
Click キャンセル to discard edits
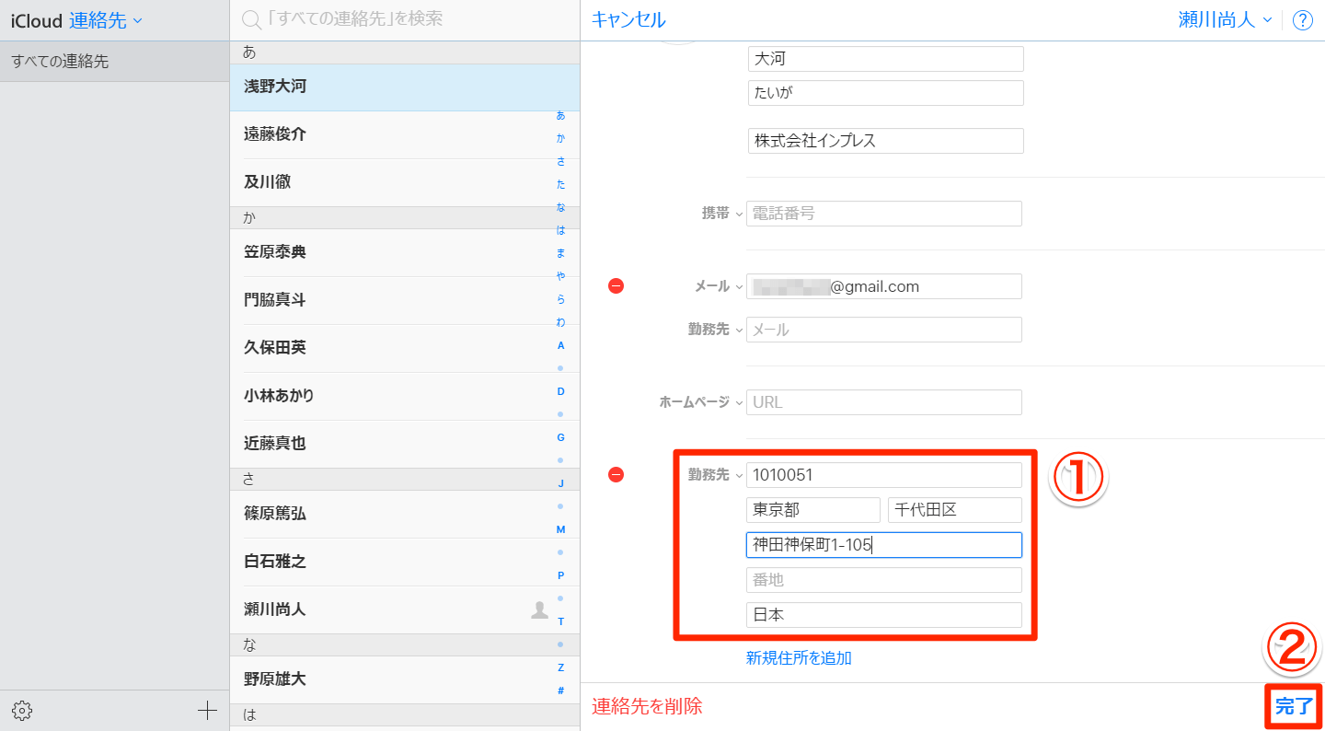click(x=628, y=19)
